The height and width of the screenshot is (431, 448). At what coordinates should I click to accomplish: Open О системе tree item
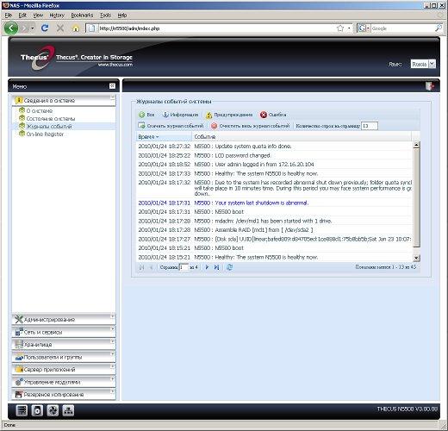coord(40,110)
